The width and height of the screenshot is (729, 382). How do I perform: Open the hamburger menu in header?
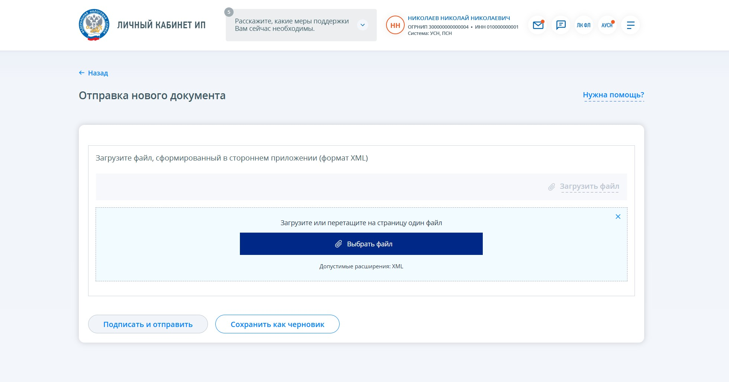[x=630, y=25]
